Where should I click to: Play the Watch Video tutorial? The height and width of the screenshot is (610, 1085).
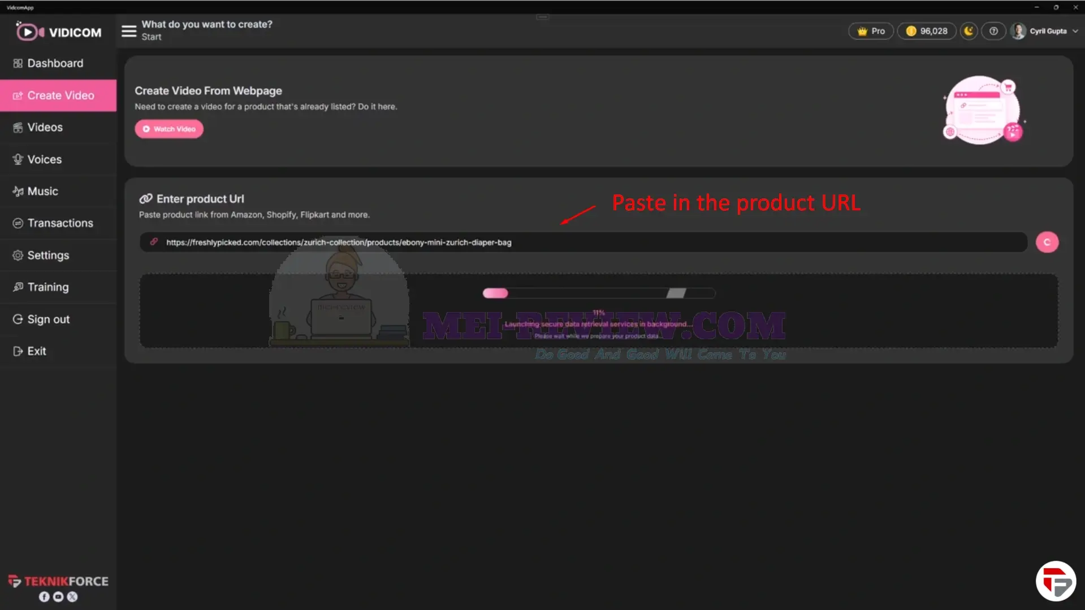(169, 129)
